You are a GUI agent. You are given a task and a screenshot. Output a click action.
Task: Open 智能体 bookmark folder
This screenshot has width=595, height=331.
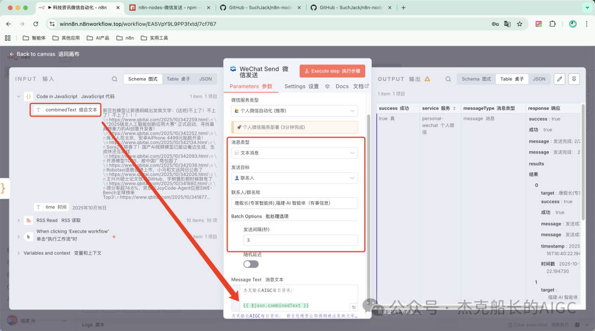coord(34,38)
